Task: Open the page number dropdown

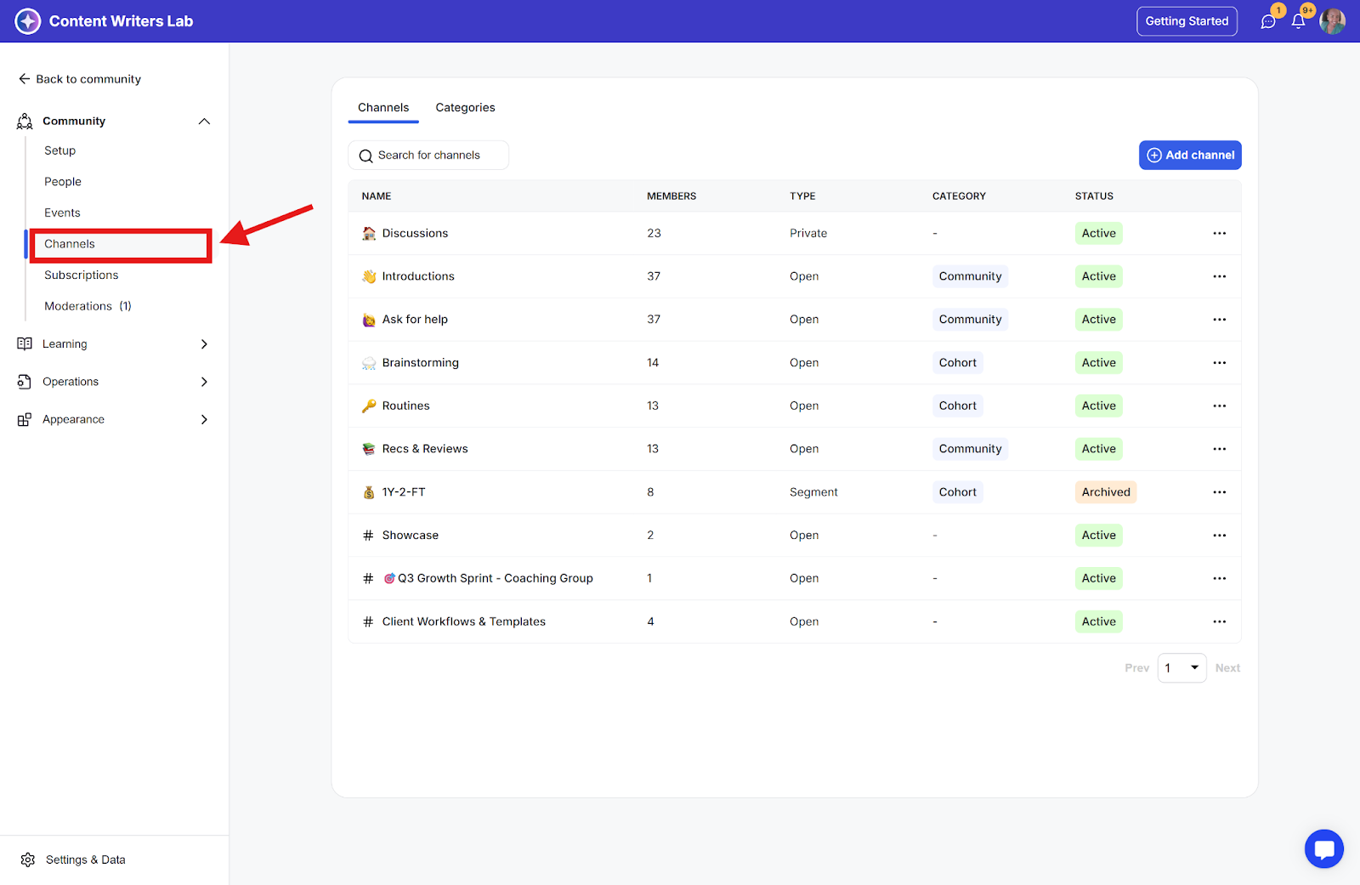Action: (1181, 668)
